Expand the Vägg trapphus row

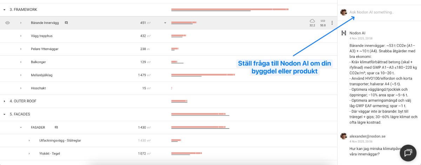(x=21, y=36)
